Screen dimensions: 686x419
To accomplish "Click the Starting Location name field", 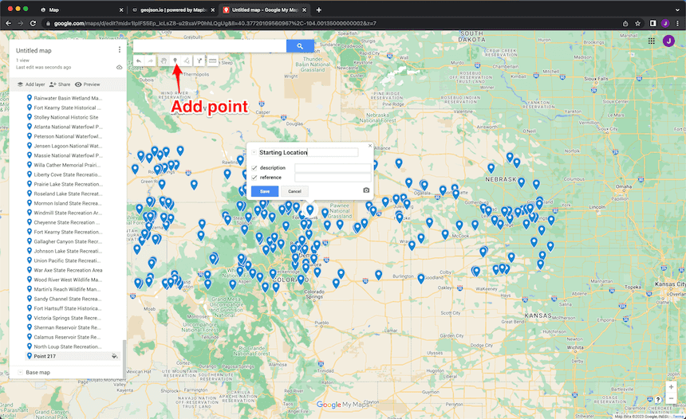I will 308,152.
